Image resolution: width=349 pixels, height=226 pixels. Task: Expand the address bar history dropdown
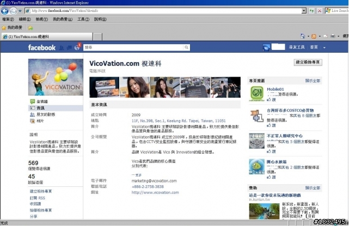[304, 11]
